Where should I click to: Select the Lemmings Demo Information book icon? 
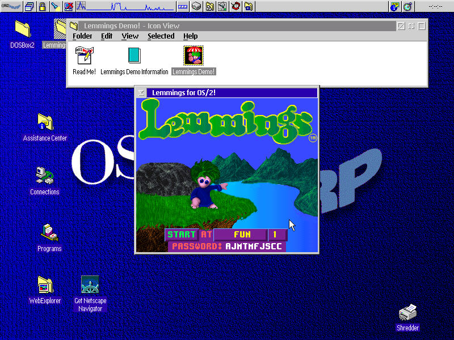click(134, 61)
